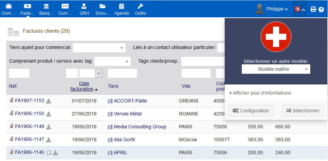Viewport: 328px width, 161px height.
Task: Download PDF for invoice FA1906-1149
Action: [49, 127]
